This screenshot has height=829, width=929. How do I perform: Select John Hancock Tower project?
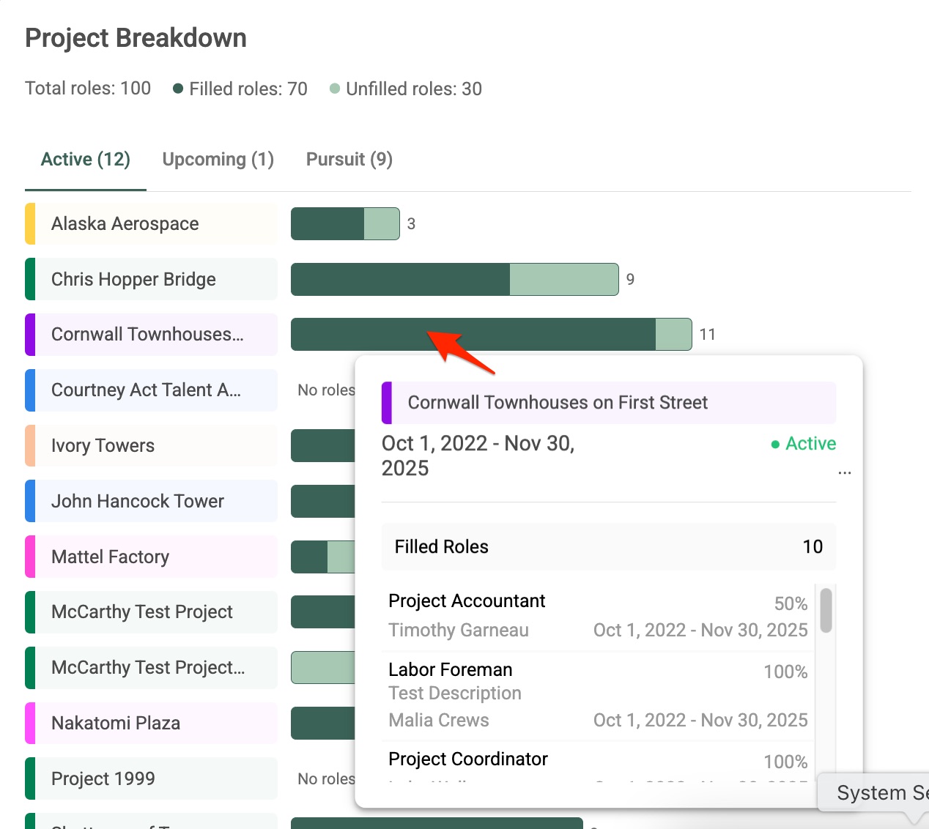click(x=138, y=502)
